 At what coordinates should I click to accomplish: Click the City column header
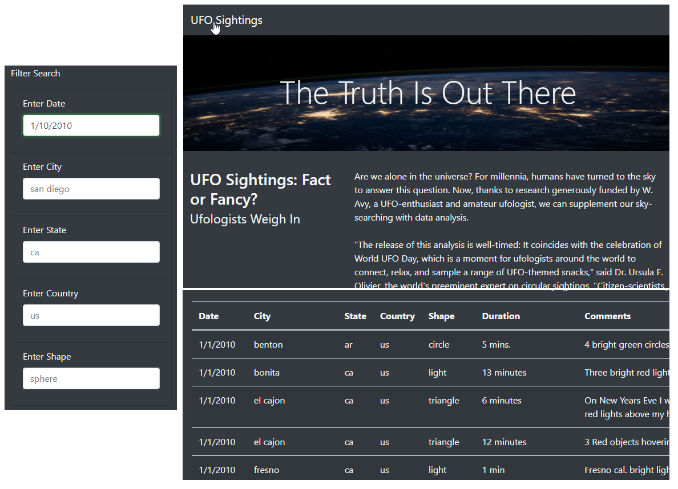point(262,316)
